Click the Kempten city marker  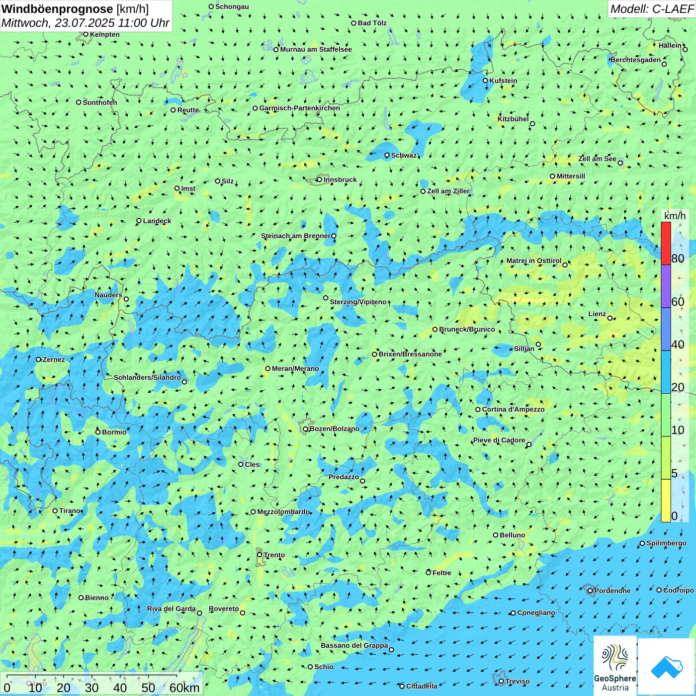tap(86, 34)
